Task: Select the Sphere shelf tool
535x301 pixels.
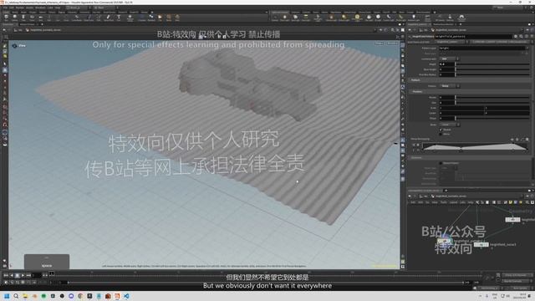Action: [15, 18]
